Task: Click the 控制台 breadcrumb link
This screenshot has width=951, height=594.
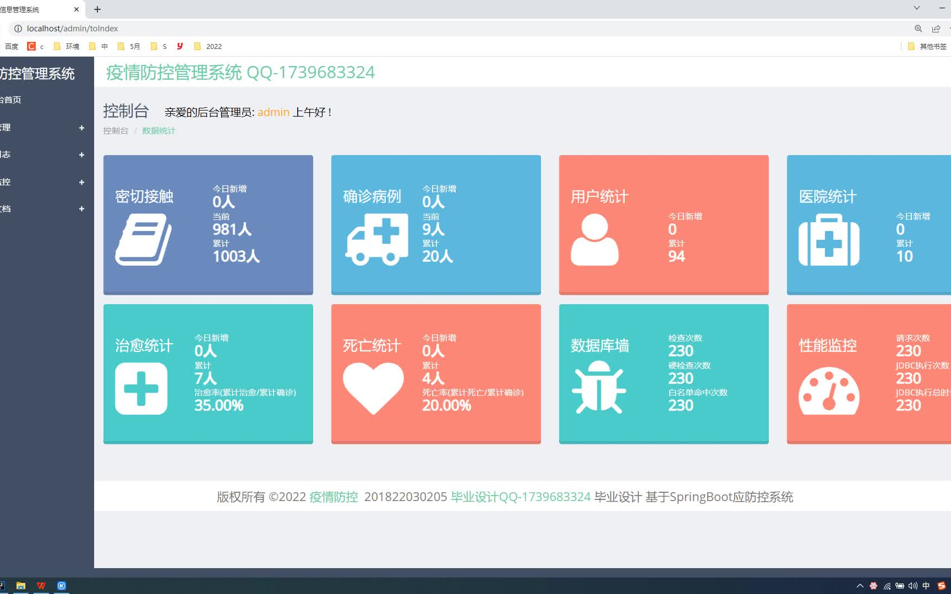Action: 116,130
